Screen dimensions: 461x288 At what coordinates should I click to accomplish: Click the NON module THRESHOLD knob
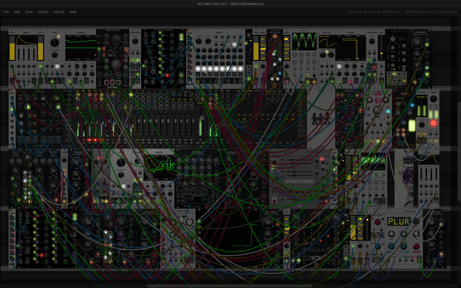tap(398, 103)
